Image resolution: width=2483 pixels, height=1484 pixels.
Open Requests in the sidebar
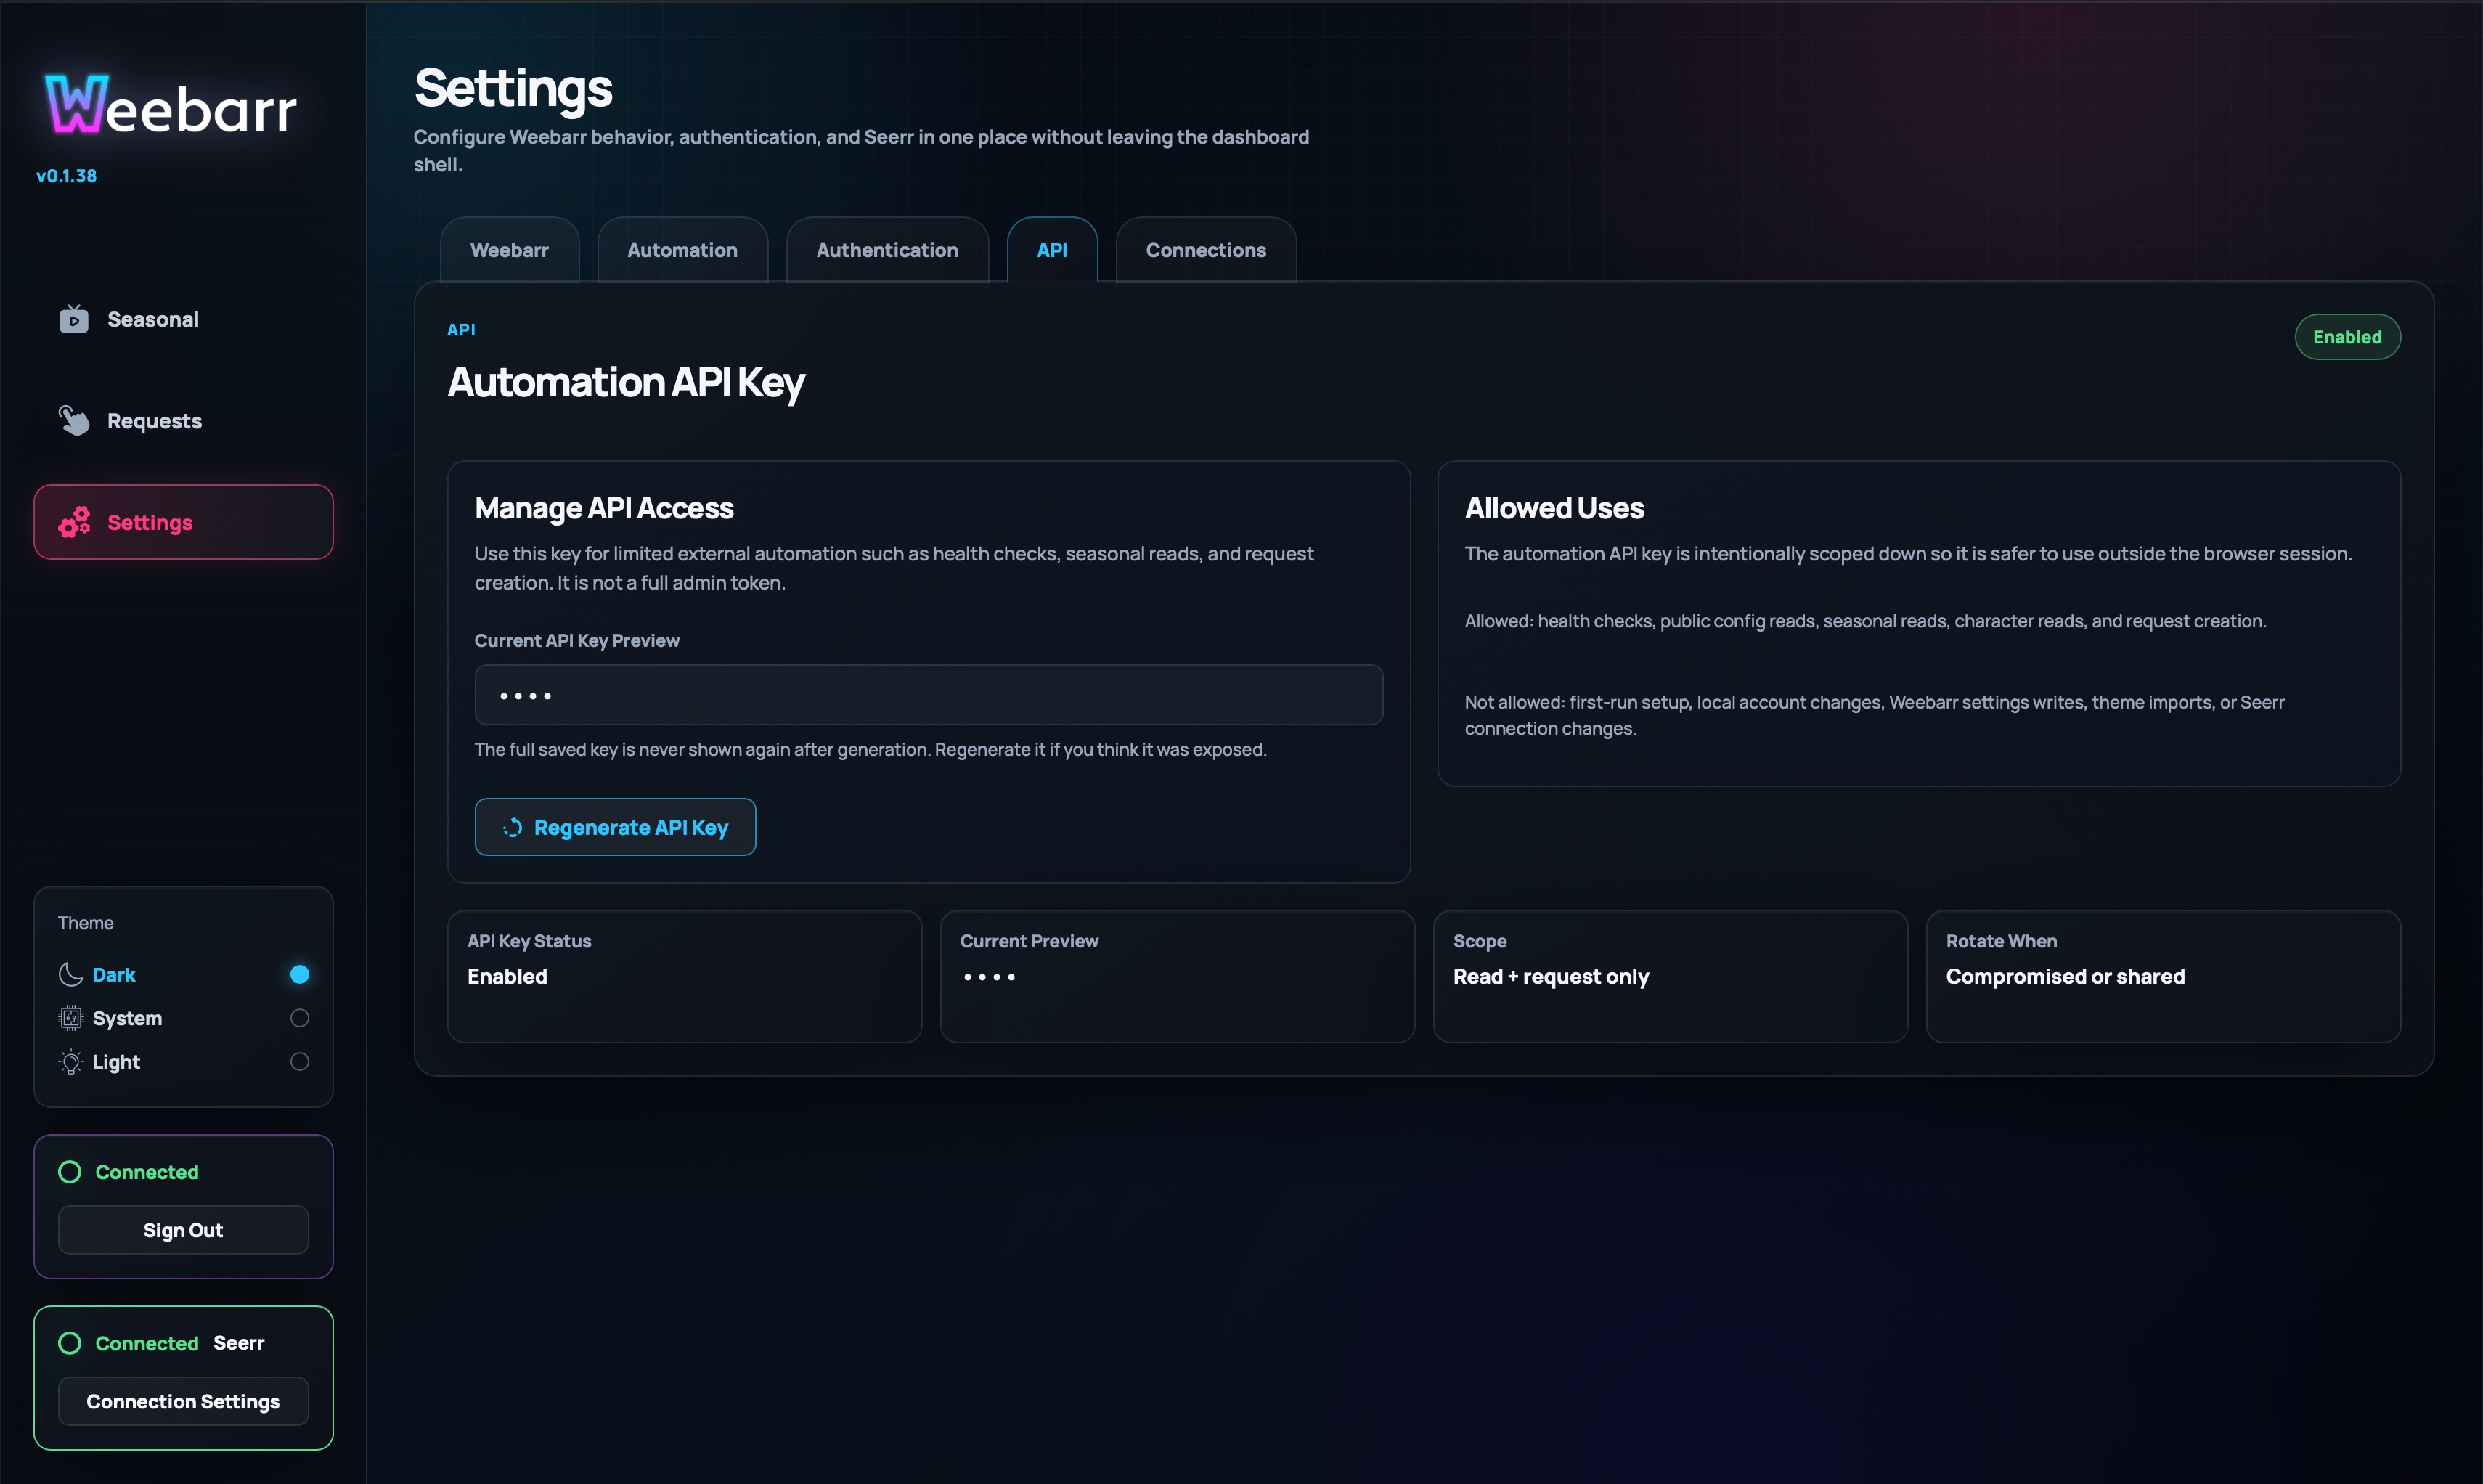click(183, 421)
